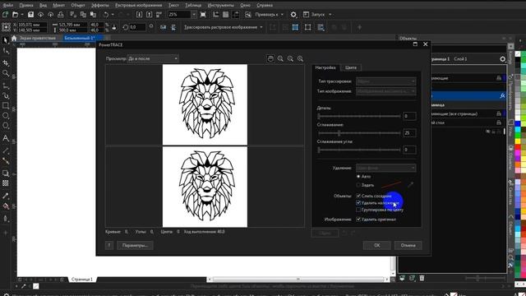Open the Эффекты menu
Image resolution: width=526 pixels, height=296 pixels.
100,5
